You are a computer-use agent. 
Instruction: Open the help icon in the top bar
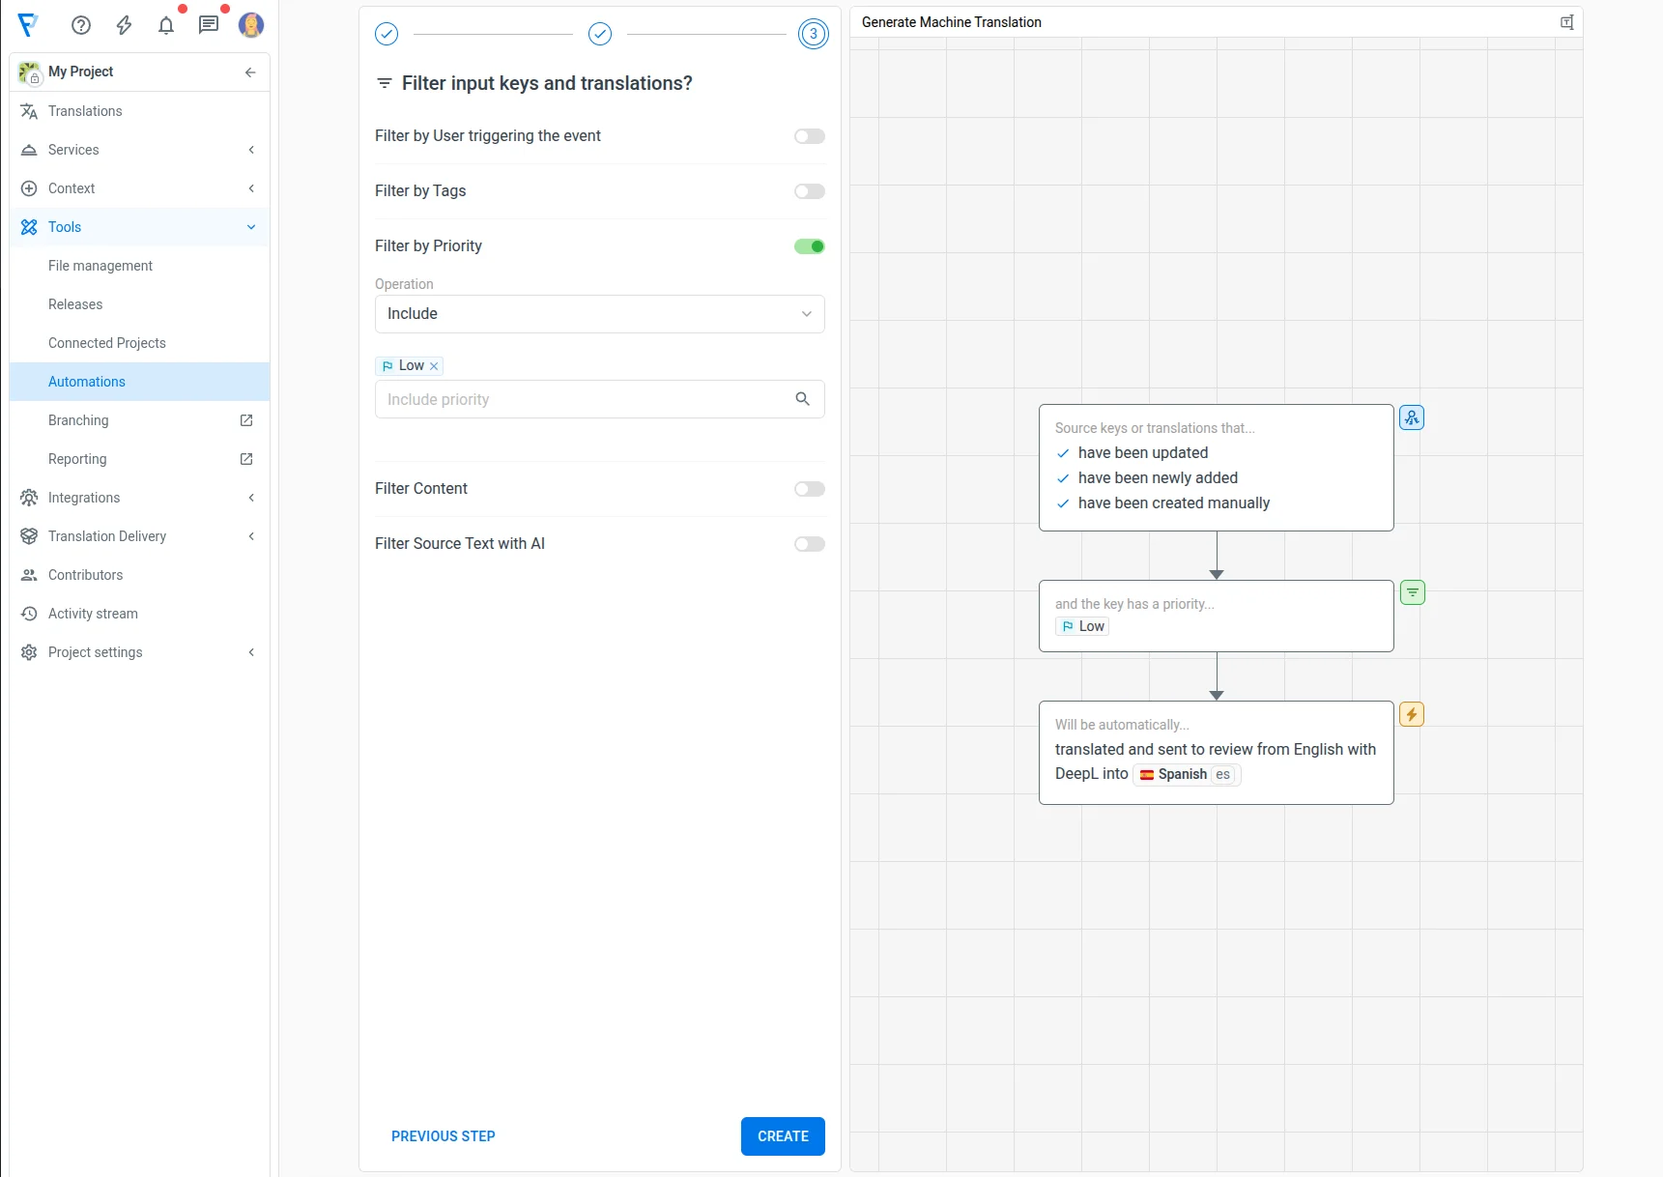[x=81, y=25]
